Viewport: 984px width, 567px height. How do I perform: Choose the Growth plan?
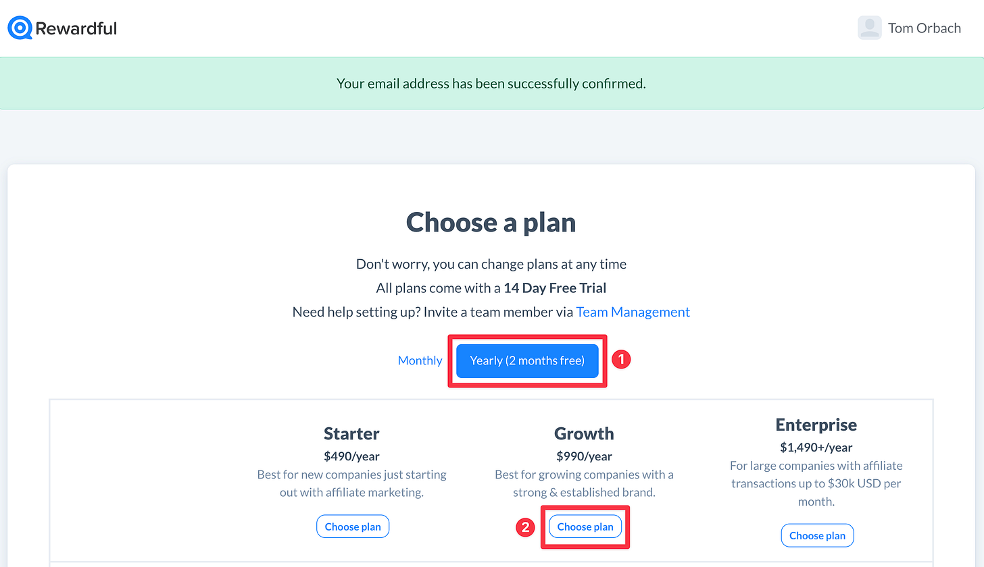585,526
